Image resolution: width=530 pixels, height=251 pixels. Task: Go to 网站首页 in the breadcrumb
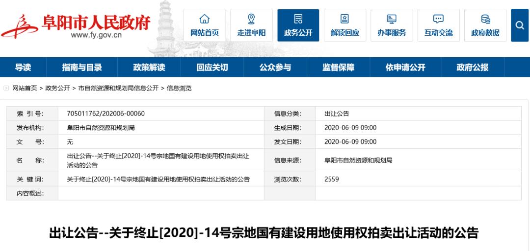pos(25,88)
